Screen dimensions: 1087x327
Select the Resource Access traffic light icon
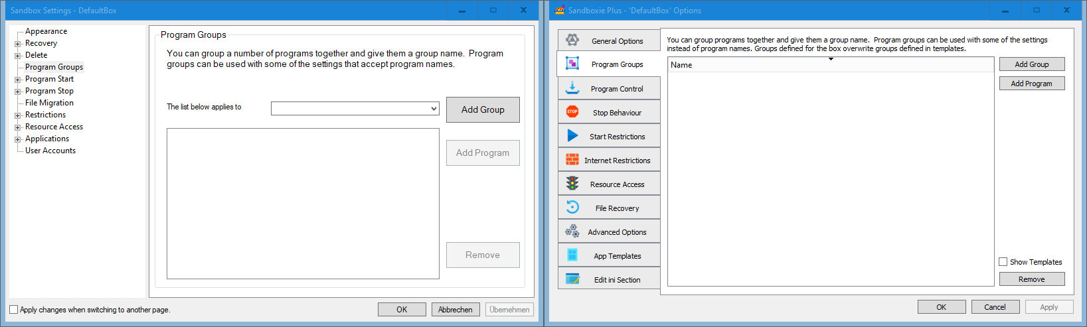tap(572, 184)
